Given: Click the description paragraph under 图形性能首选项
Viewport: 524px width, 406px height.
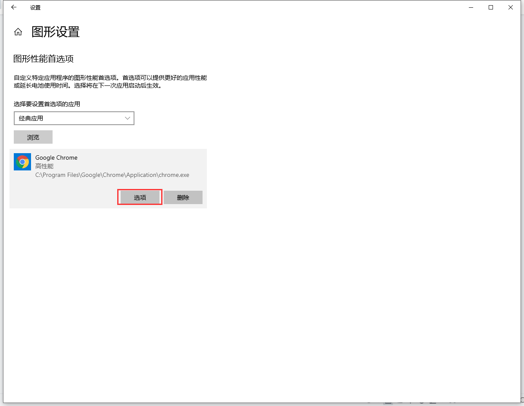Looking at the screenshot, I should 110,82.
